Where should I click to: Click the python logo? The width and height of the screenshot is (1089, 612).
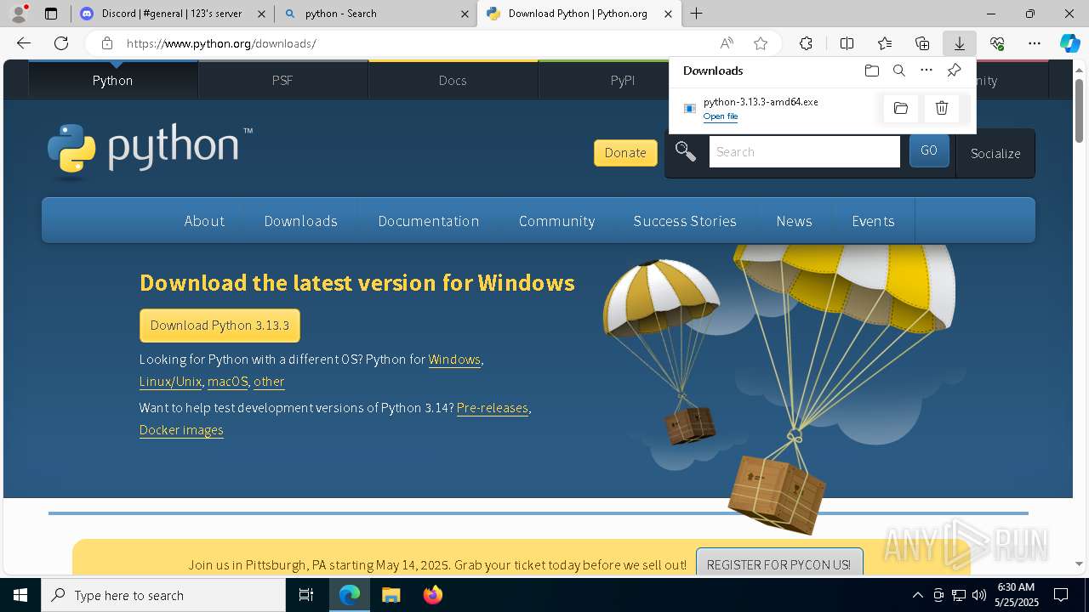pos(150,151)
